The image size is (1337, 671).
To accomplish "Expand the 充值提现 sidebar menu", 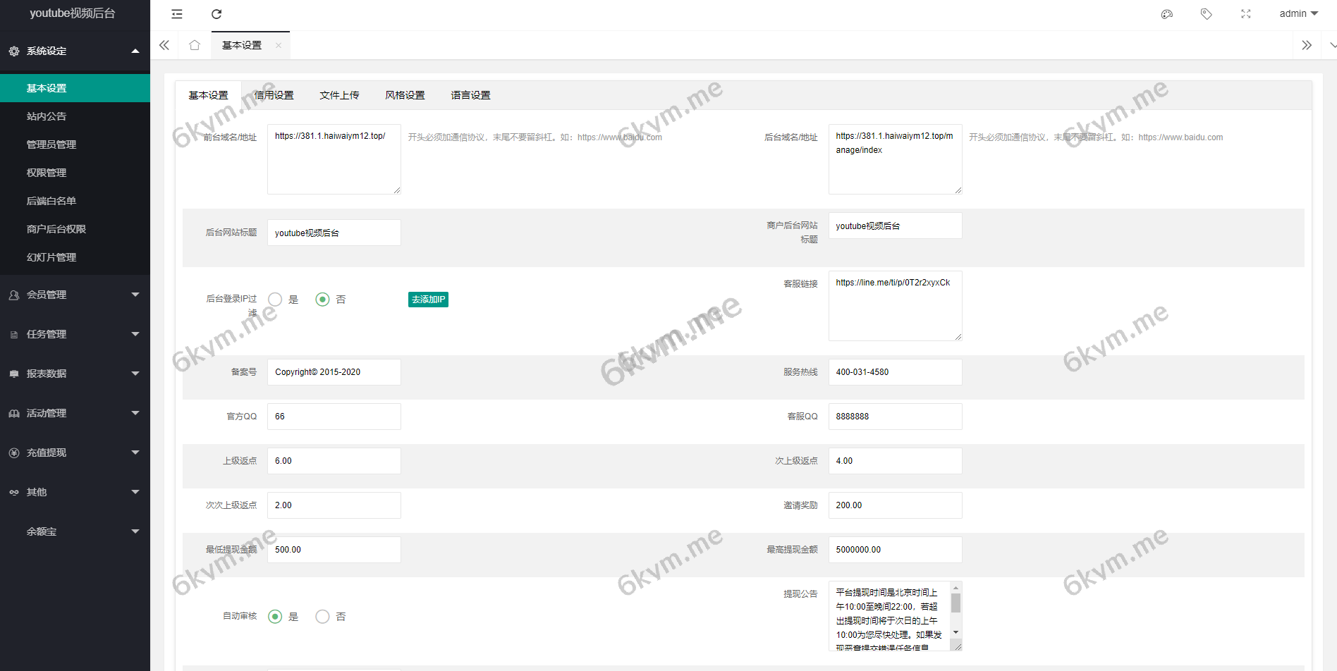I will 75,453.
